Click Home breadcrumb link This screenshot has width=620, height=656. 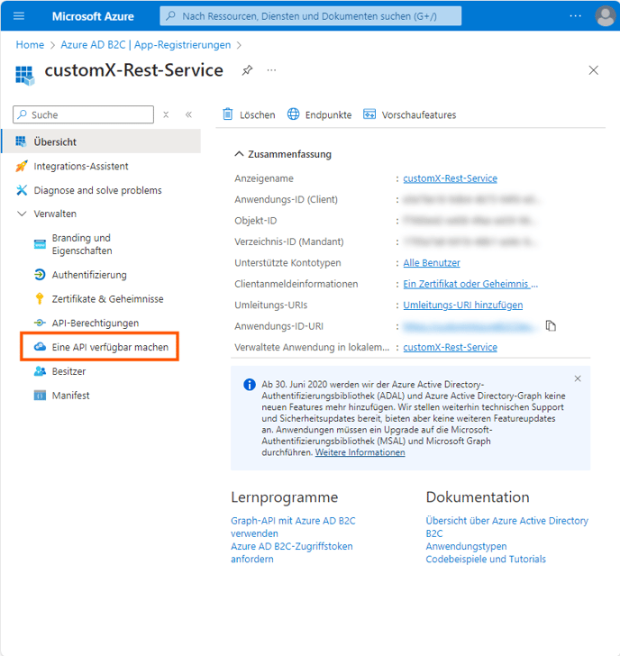pyautogui.click(x=30, y=45)
